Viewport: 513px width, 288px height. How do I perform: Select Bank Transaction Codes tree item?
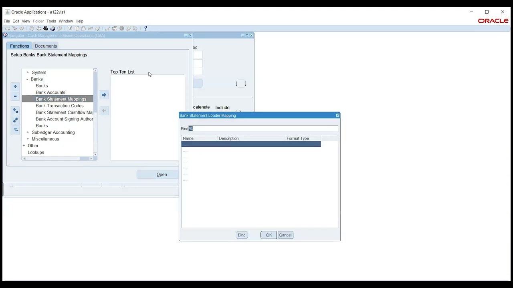(x=60, y=106)
